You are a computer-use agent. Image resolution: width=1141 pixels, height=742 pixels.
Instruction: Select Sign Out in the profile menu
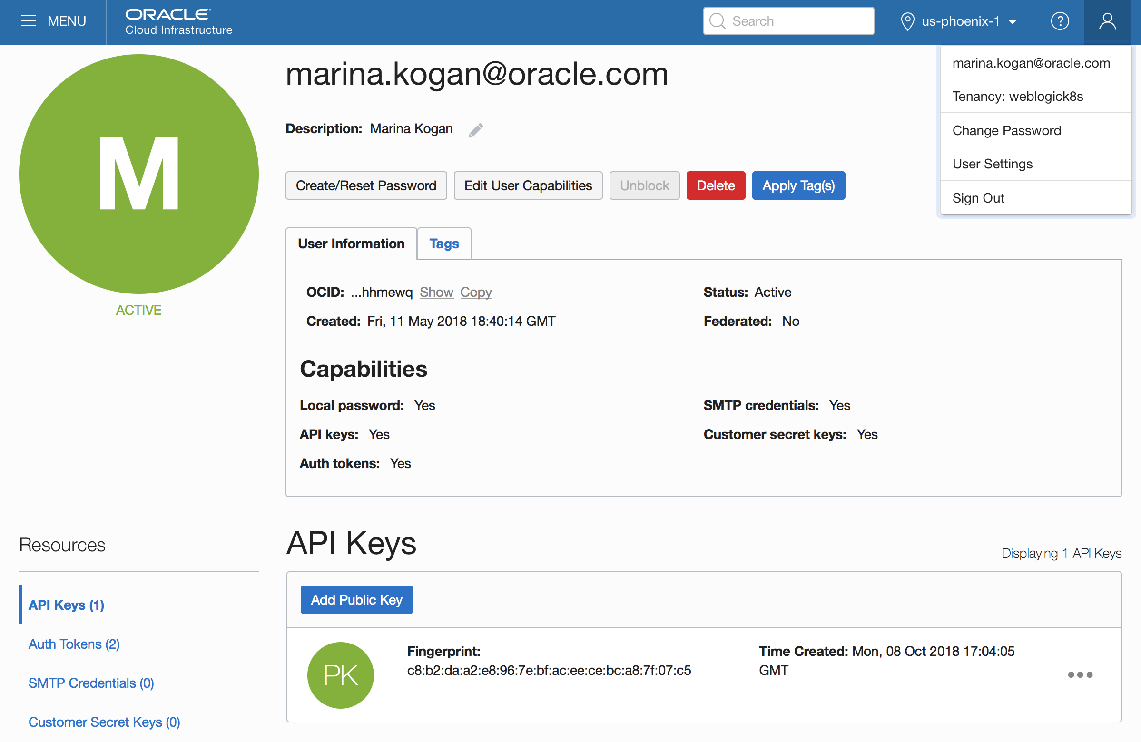[977, 198]
